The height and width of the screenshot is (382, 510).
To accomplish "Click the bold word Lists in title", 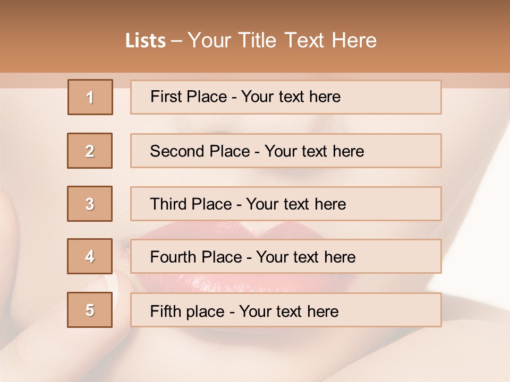I will point(146,40).
